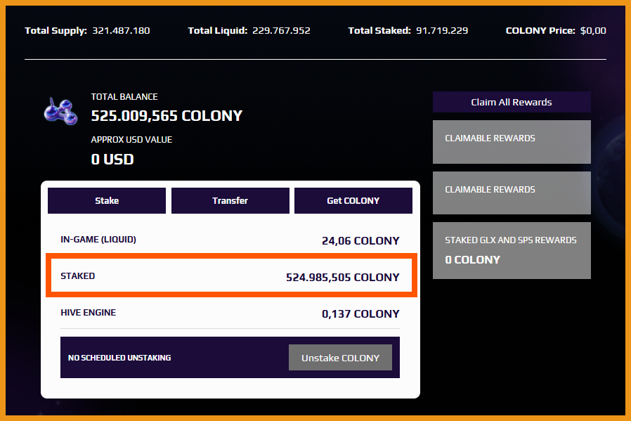Click the HIVE ENGINE row label
This screenshot has height=421, width=631.
(88, 313)
